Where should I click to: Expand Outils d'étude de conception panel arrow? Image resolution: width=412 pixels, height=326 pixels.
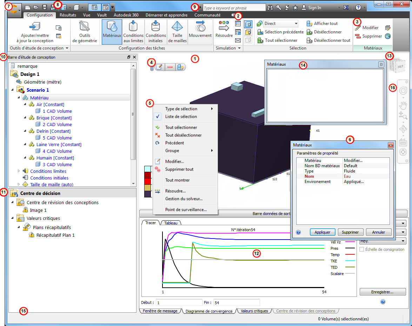coord(67,48)
